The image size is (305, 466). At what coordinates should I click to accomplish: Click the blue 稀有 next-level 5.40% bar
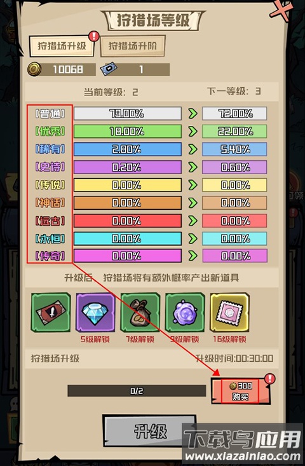[x=234, y=149]
